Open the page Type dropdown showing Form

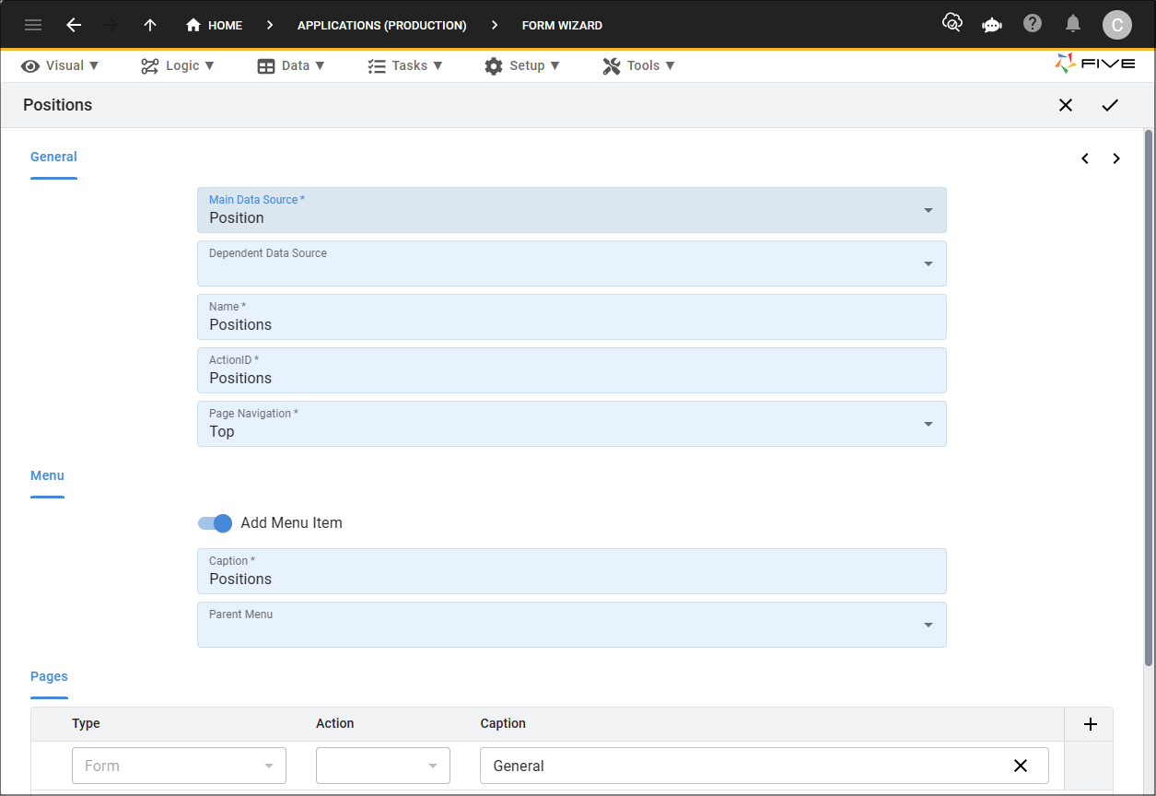(x=179, y=766)
